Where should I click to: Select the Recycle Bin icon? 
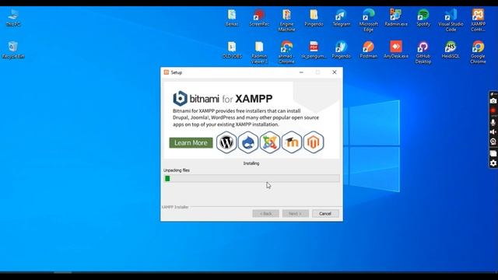pyautogui.click(x=13, y=50)
